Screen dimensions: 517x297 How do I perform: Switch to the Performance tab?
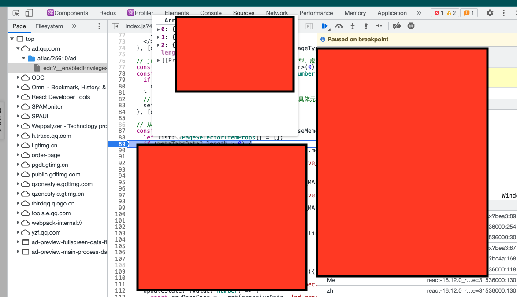click(316, 13)
